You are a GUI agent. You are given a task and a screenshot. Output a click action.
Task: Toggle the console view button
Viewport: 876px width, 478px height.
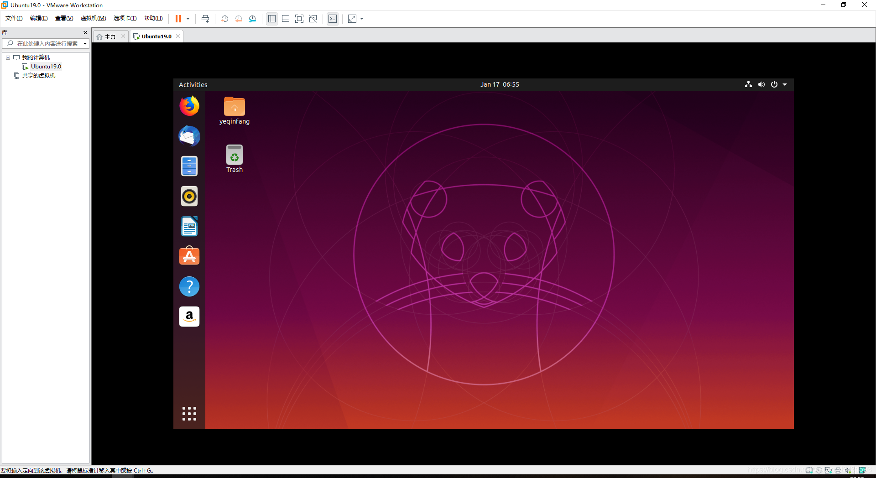pos(333,19)
